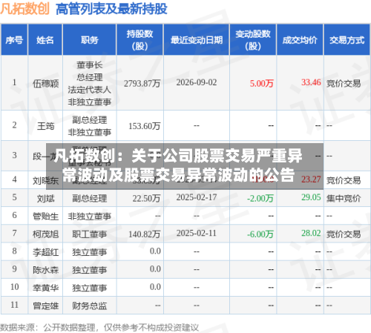
Task: Click 伍穗颖's trade method 竞价交易
Action: tap(344, 84)
